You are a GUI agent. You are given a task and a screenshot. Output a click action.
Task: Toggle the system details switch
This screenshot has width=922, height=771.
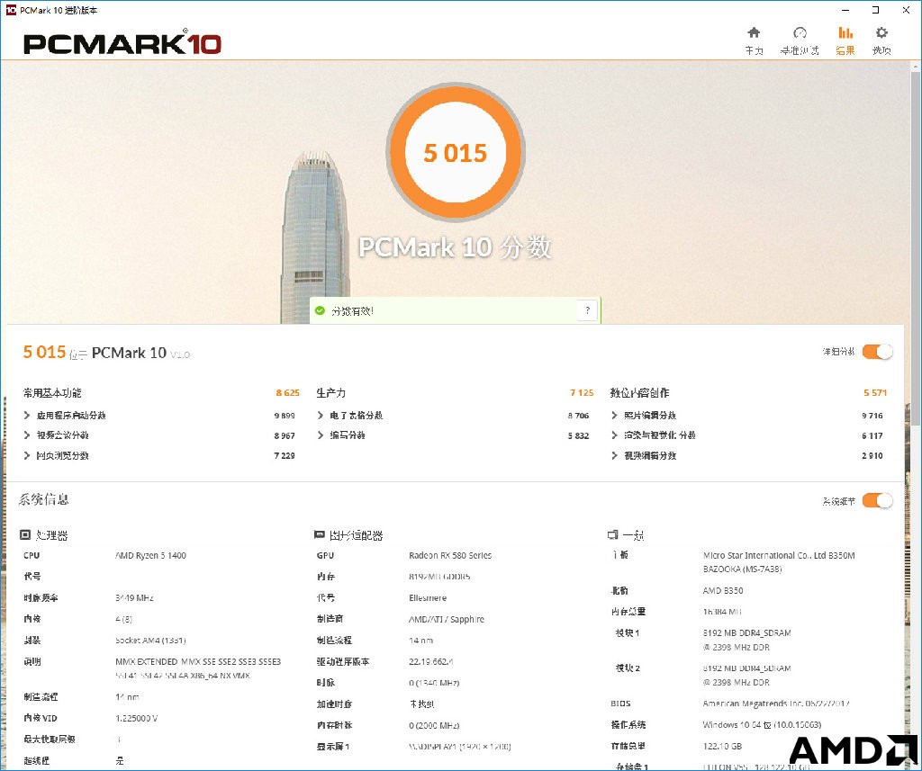coord(877,501)
